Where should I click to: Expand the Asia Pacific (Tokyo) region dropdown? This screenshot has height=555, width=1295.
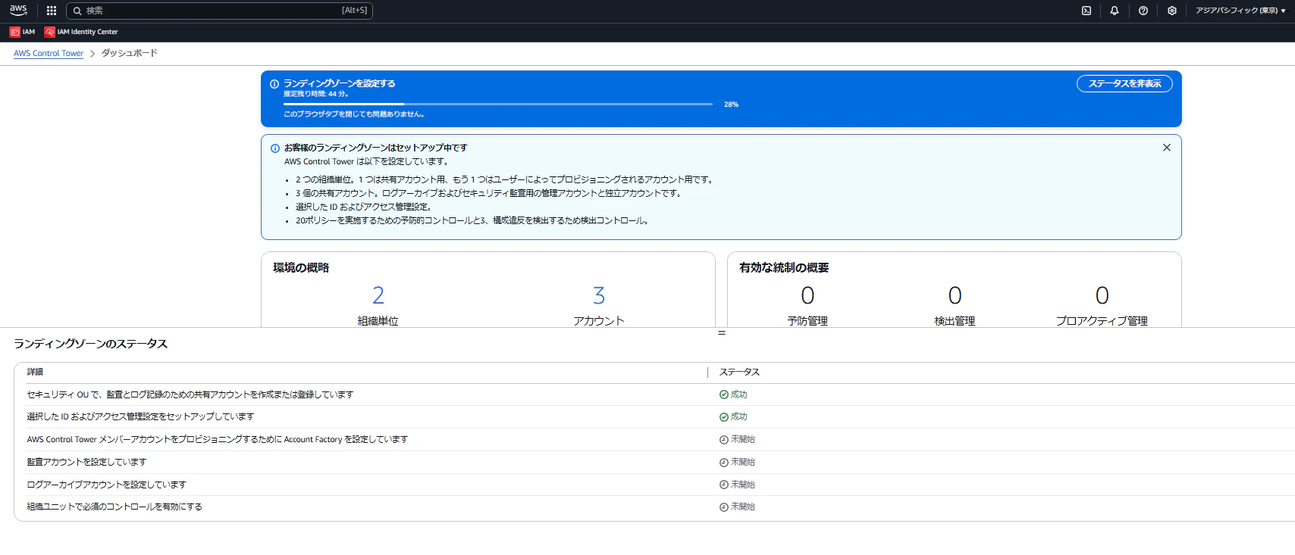click(1240, 11)
